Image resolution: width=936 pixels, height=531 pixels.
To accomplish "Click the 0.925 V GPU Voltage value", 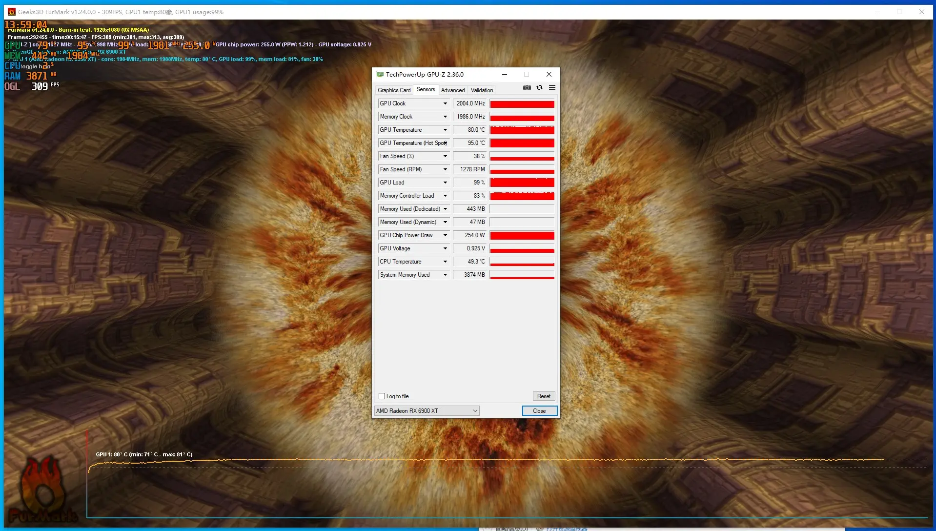I will tap(469, 248).
